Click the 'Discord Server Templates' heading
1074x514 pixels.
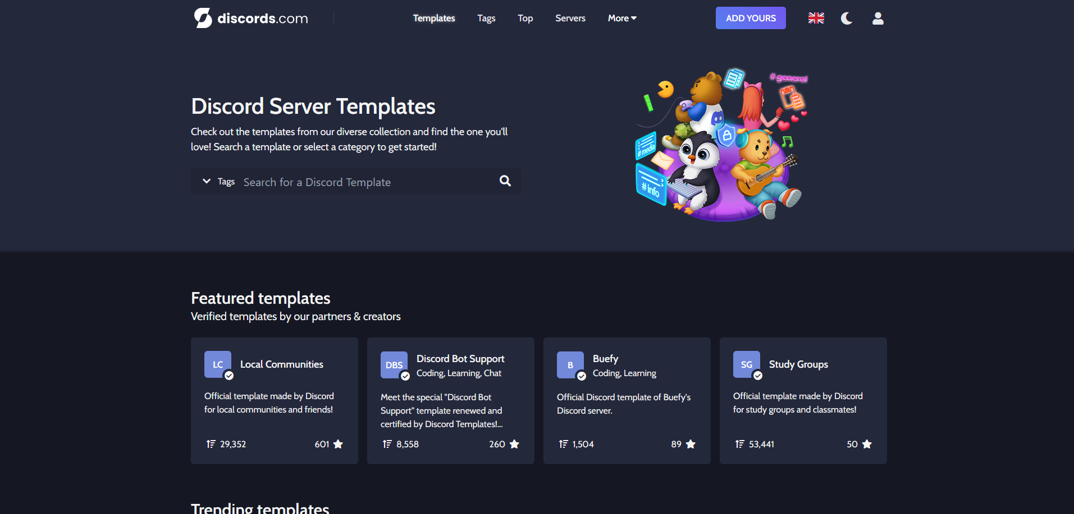313,106
